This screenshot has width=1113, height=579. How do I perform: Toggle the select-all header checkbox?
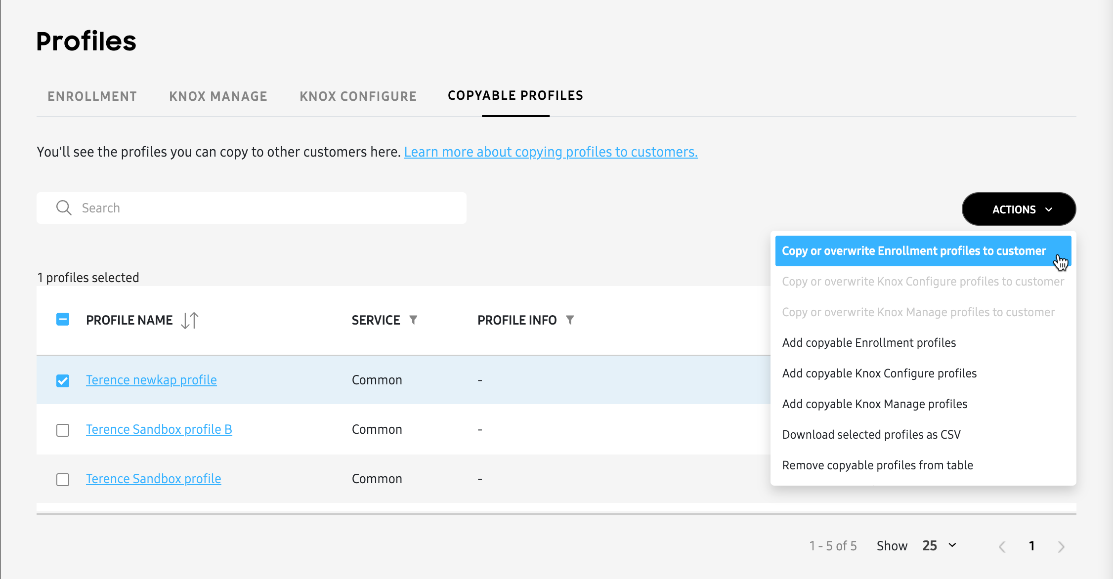pyautogui.click(x=63, y=320)
